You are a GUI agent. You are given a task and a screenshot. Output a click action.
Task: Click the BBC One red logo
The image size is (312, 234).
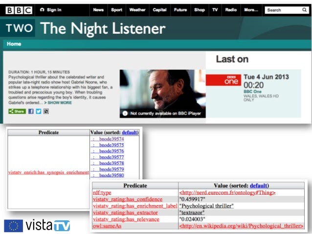(223, 80)
